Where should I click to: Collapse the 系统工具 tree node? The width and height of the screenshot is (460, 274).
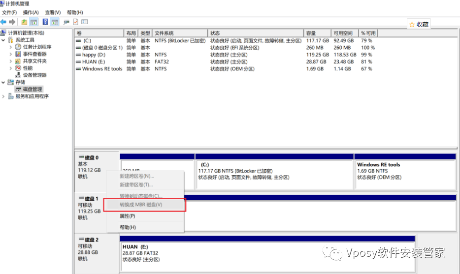pos(3,40)
